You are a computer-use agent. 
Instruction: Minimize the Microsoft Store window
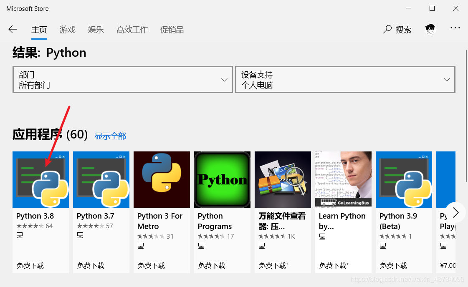[x=408, y=8]
